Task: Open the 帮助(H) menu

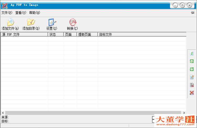Action: (35, 13)
